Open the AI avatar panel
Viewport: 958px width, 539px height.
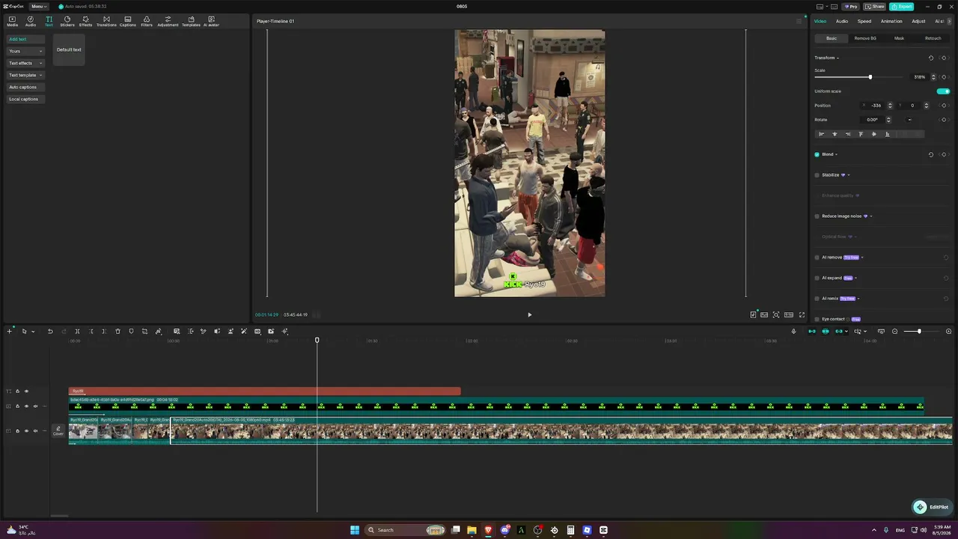211,21
